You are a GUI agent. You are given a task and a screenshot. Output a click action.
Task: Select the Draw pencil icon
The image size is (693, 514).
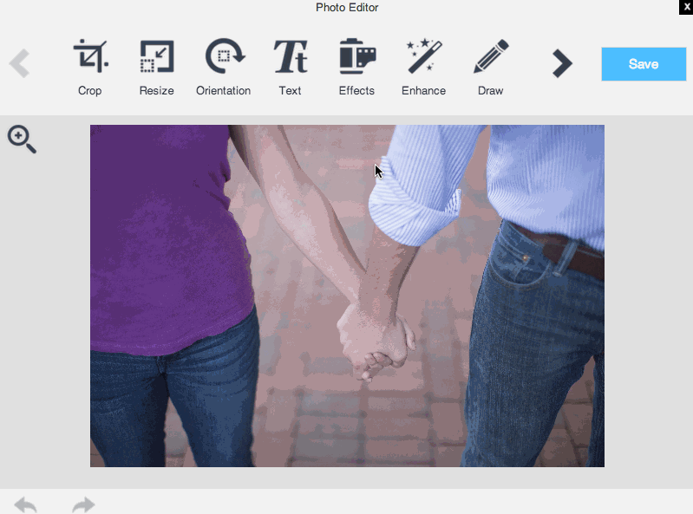point(490,57)
